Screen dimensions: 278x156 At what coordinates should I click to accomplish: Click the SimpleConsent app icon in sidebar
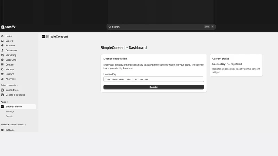pos(2,107)
